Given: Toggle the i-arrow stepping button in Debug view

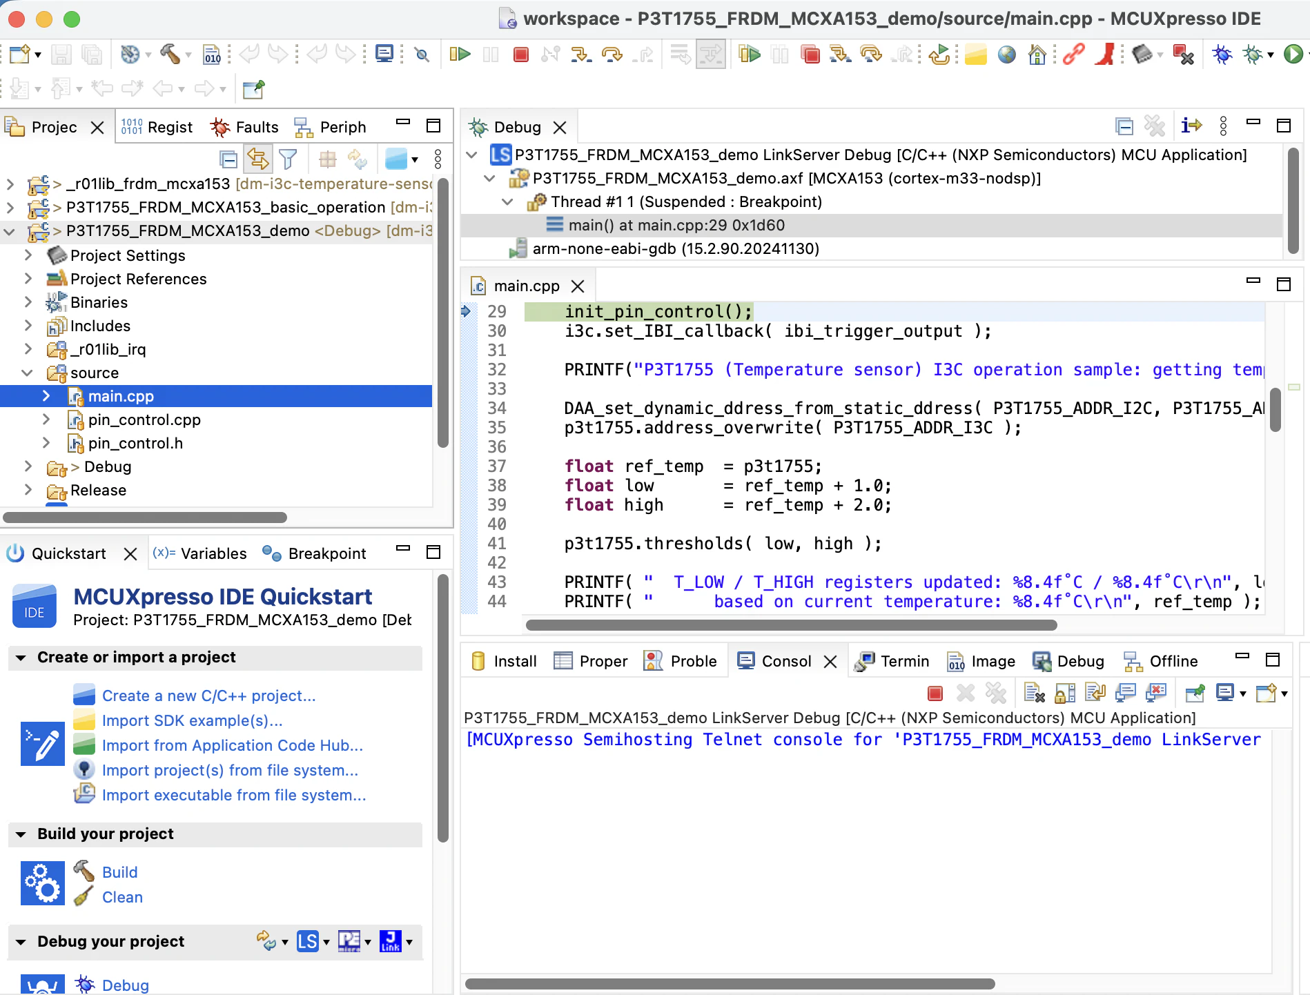Looking at the screenshot, I should pos(1192,126).
